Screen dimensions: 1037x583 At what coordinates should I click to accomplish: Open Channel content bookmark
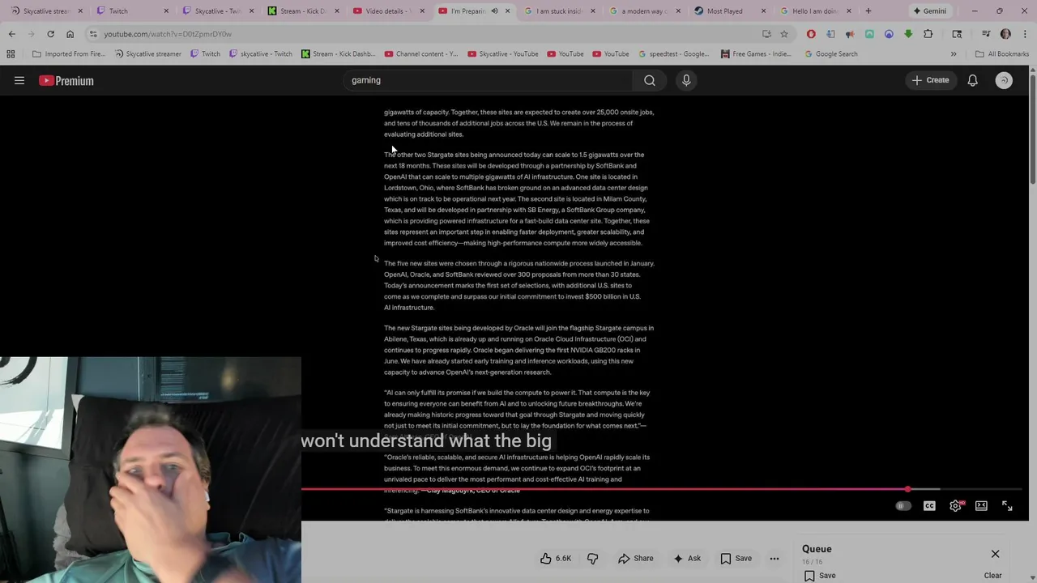click(x=421, y=53)
